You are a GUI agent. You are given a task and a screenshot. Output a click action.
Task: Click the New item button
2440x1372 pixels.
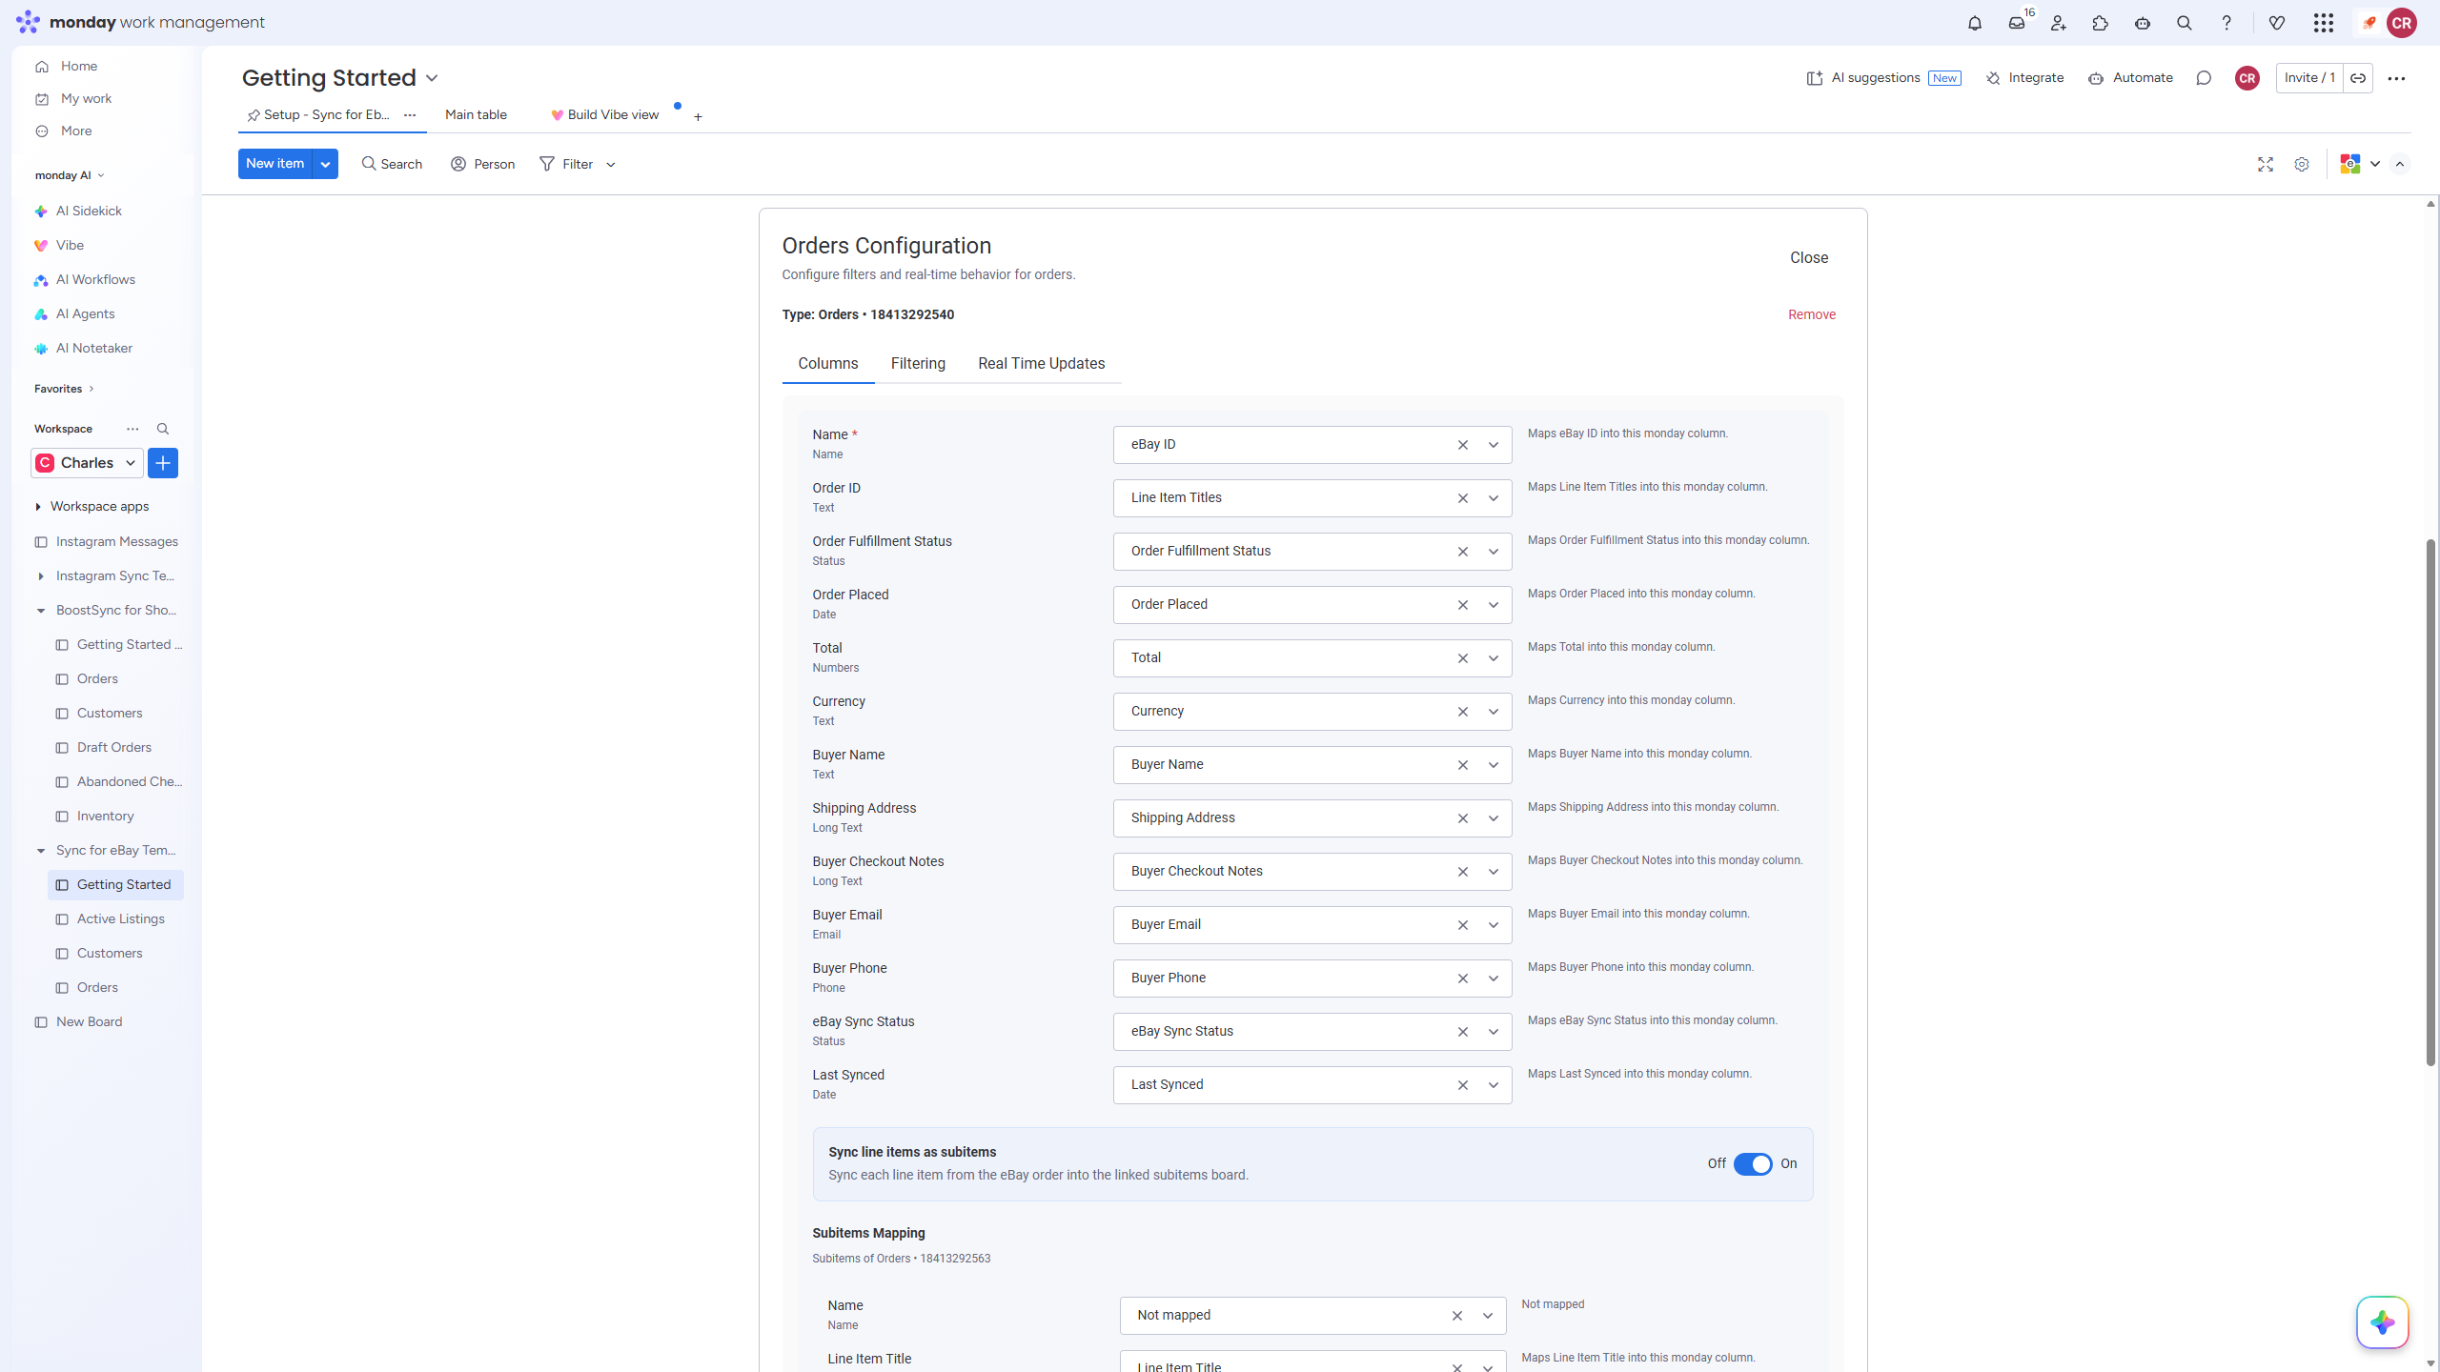point(274,164)
